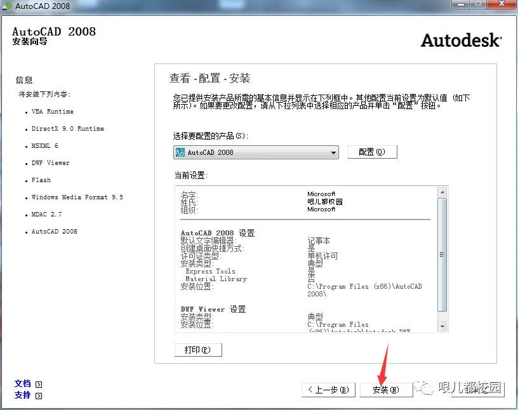Select DirectX 9.0 Runtime list entry
This screenshot has width=518, height=410.
pos(68,128)
